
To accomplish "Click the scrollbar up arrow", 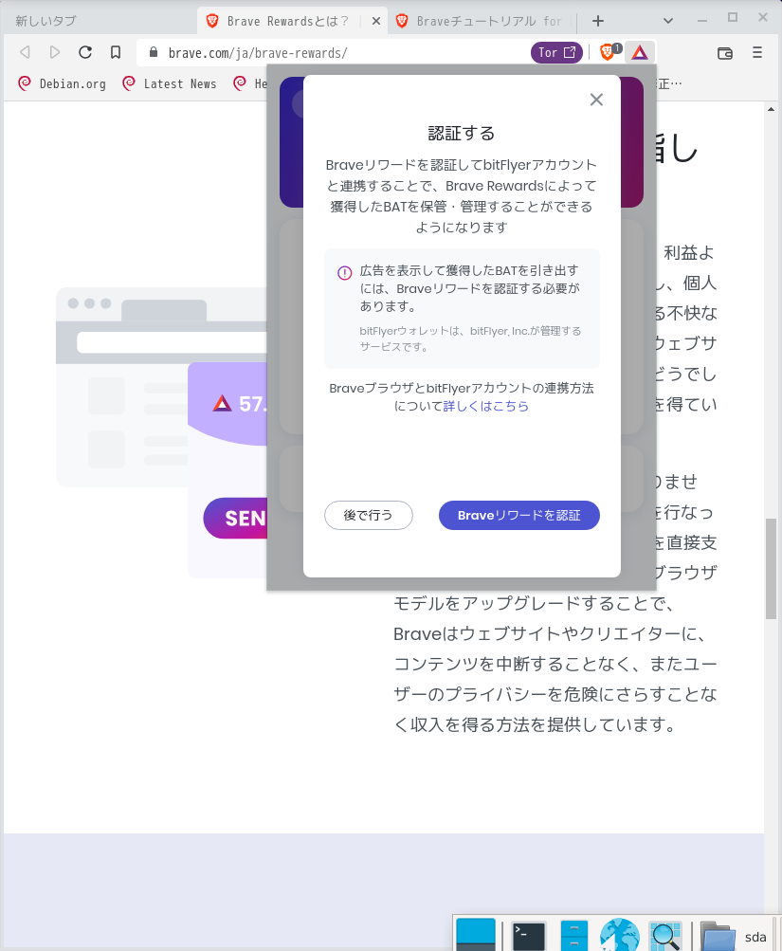I will (x=771, y=110).
